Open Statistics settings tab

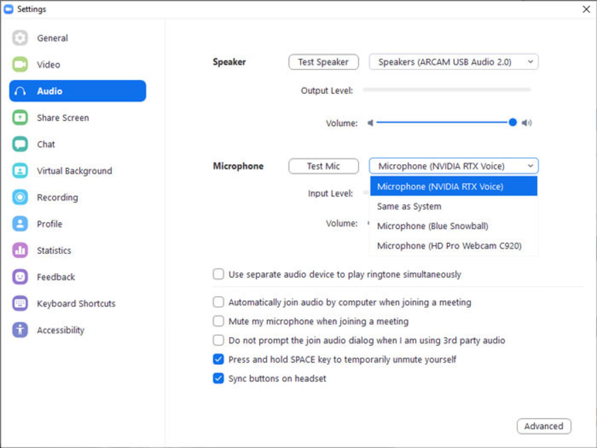tap(78, 250)
